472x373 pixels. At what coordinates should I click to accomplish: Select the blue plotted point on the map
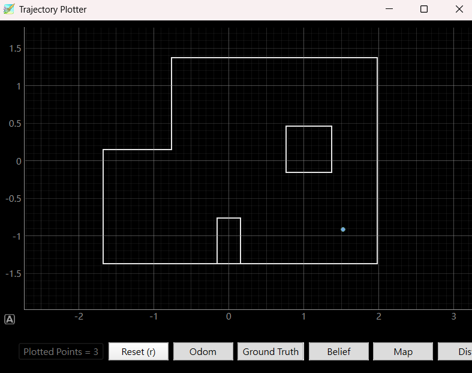[343, 229]
